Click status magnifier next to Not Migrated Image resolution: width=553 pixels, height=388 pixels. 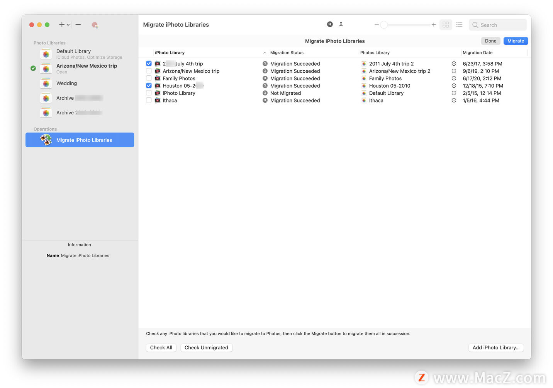tap(265, 93)
